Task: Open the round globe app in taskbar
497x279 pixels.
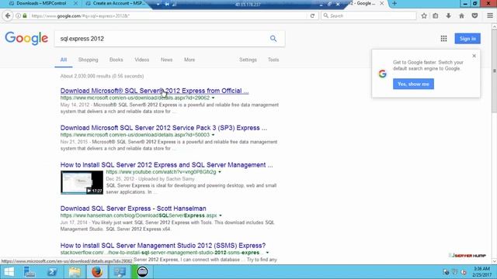Action: [x=142, y=272]
